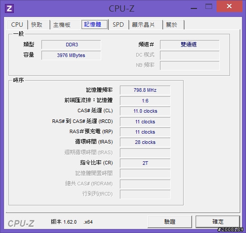
Task: Click the empty 週期循環時間 field
Action: (145, 153)
